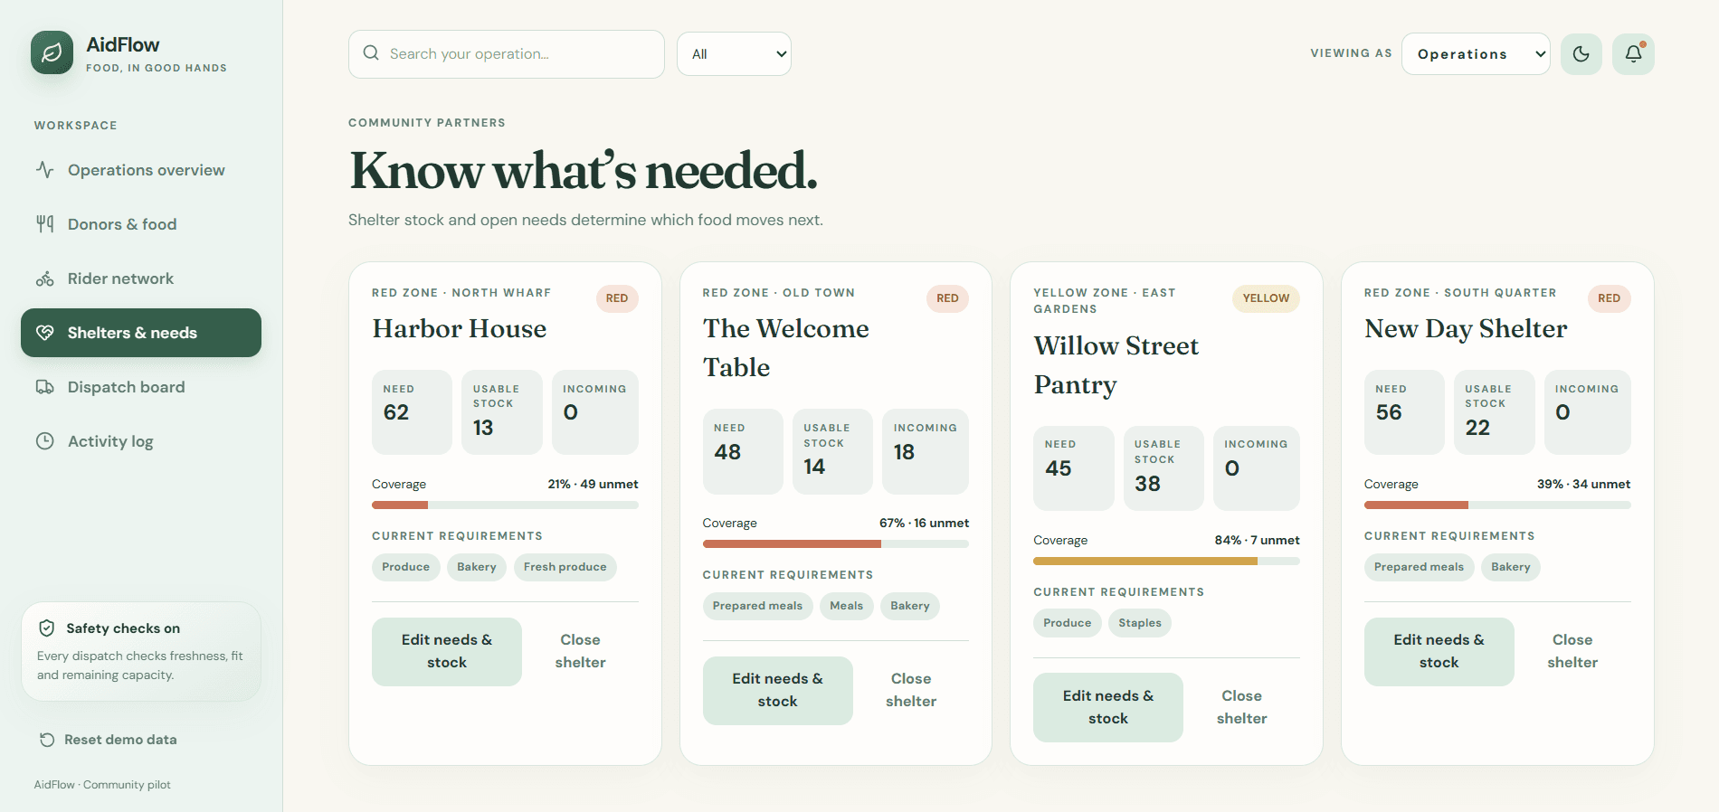Click the Activity log clock icon

tap(45, 441)
